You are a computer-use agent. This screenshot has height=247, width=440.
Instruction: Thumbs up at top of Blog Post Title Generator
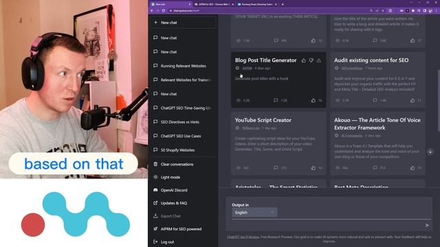click(x=304, y=60)
